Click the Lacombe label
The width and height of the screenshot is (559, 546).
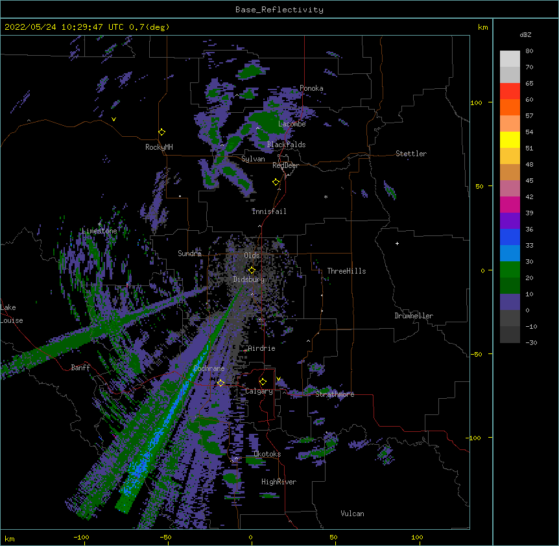coord(292,124)
